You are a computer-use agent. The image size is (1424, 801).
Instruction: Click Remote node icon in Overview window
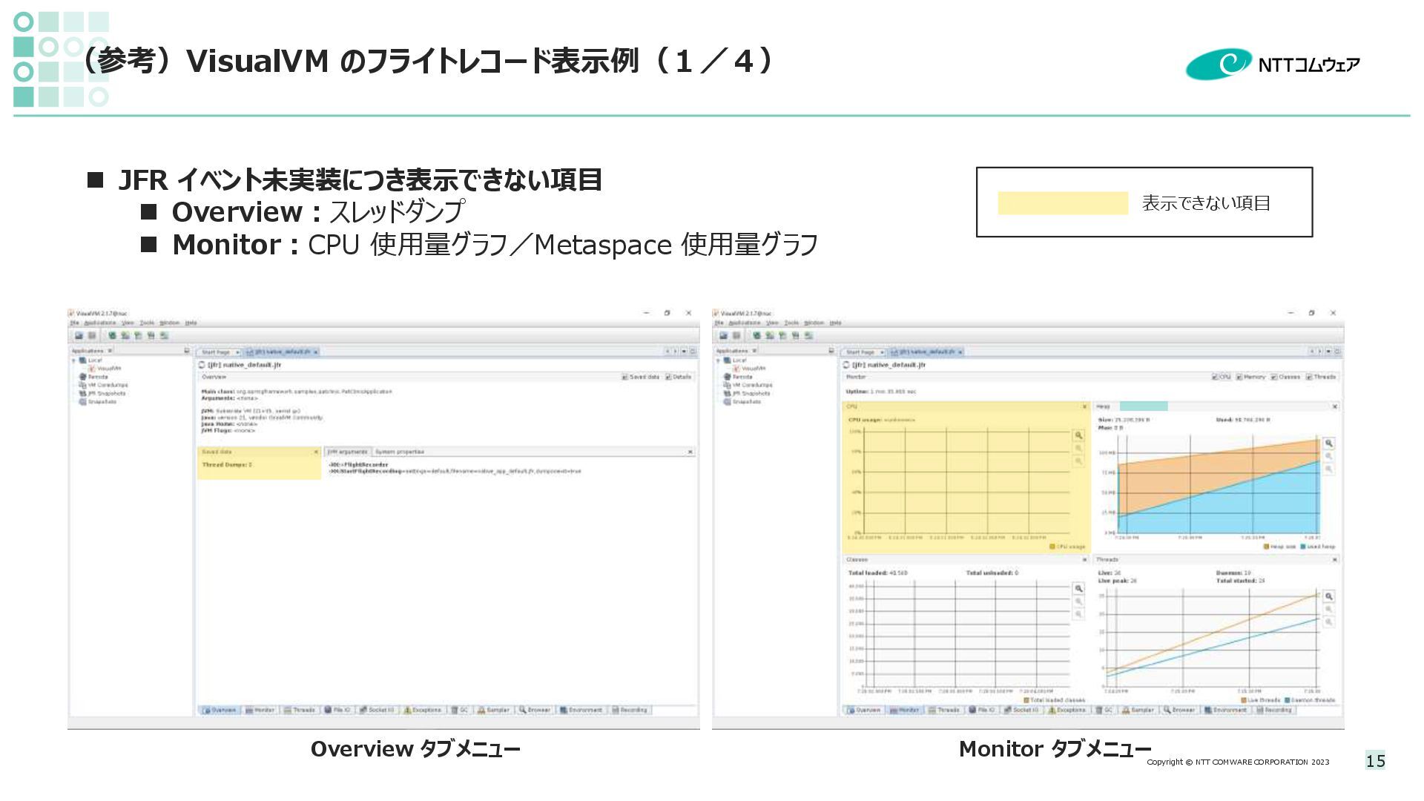pyautogui.click(x=83, y=377)
